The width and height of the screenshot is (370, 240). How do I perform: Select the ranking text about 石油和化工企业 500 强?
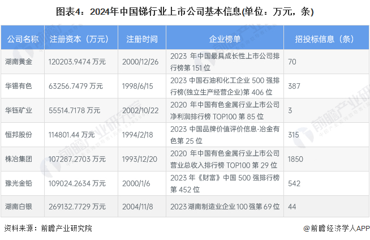pos(225,86)
